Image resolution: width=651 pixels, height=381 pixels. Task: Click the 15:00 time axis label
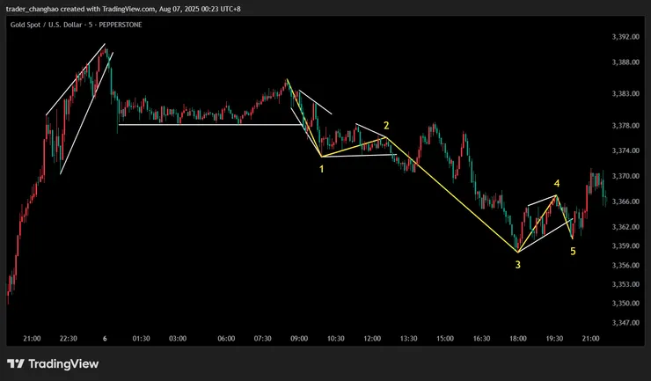[445, 339]
